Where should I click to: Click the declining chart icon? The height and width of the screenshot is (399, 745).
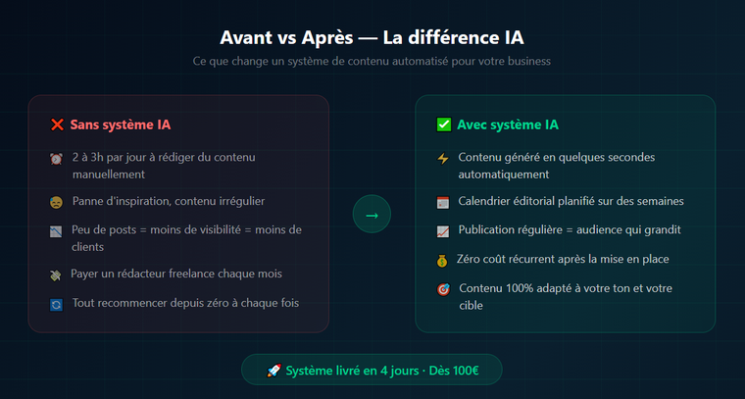point(56,231)
